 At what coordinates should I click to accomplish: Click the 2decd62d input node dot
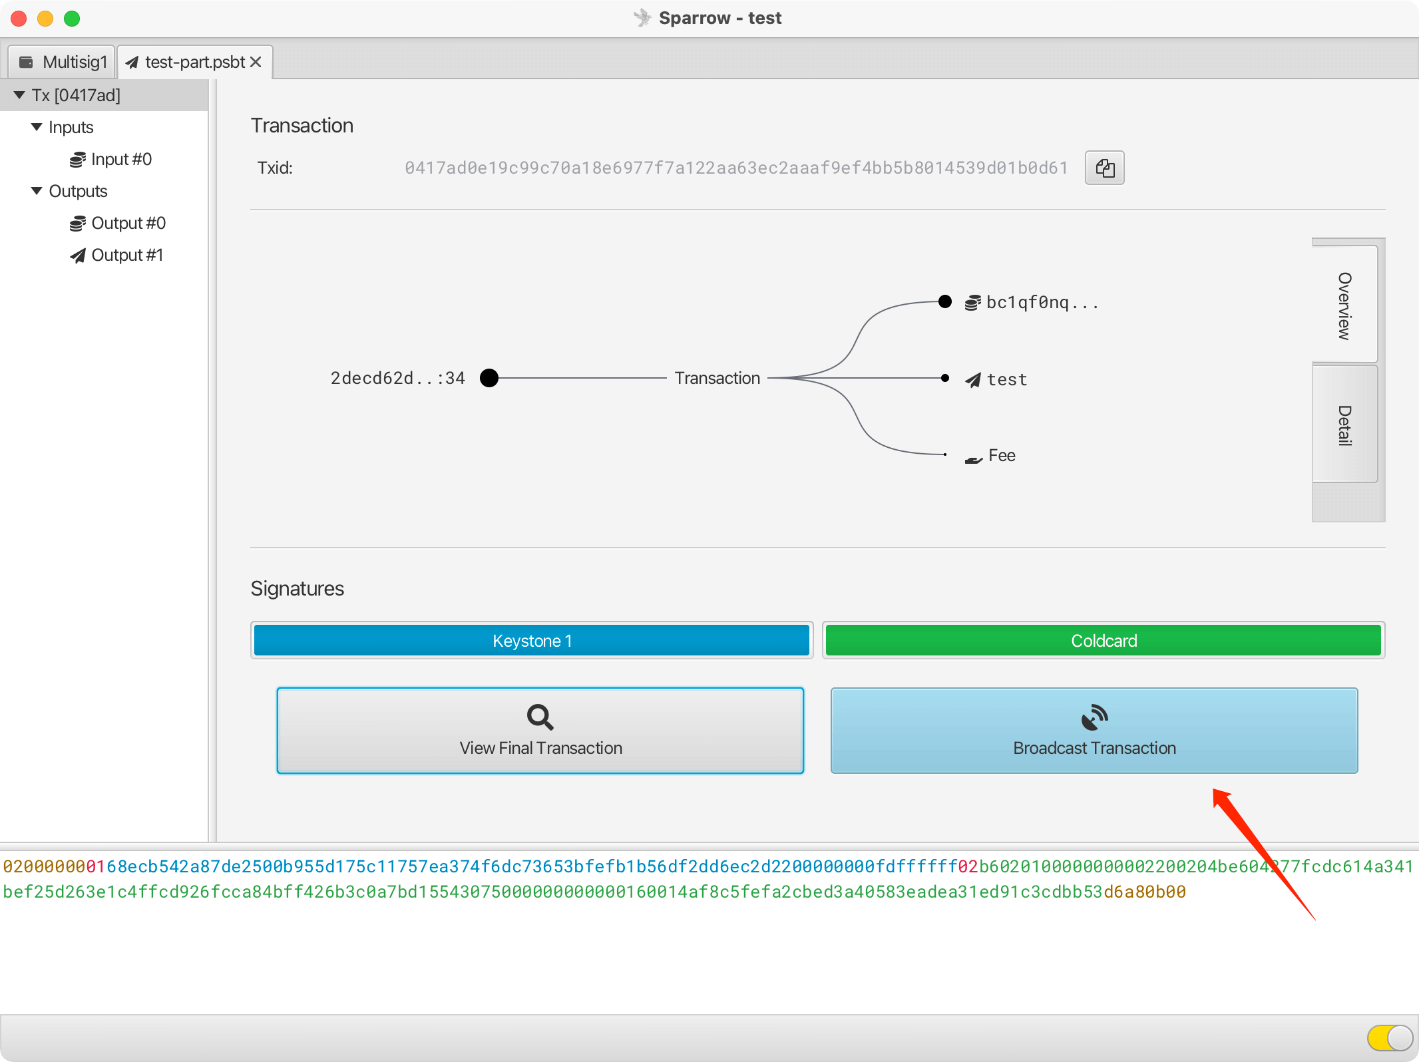coord(489,378)
